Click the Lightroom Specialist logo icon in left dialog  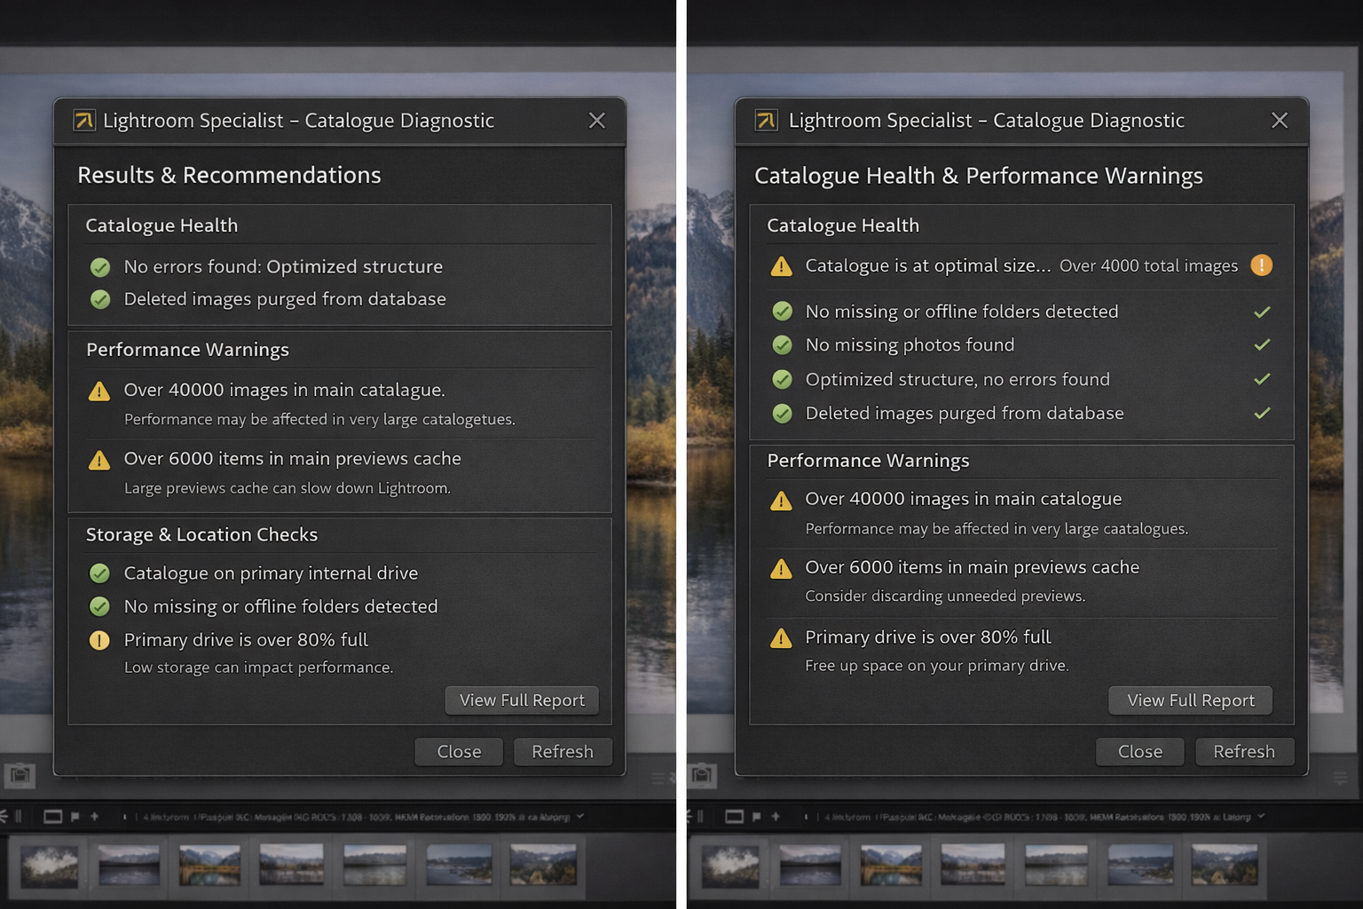pyautogui.click(x=84, y=121)
